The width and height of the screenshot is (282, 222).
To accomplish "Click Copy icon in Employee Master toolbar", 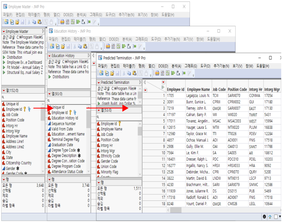I will click(34, 22).
